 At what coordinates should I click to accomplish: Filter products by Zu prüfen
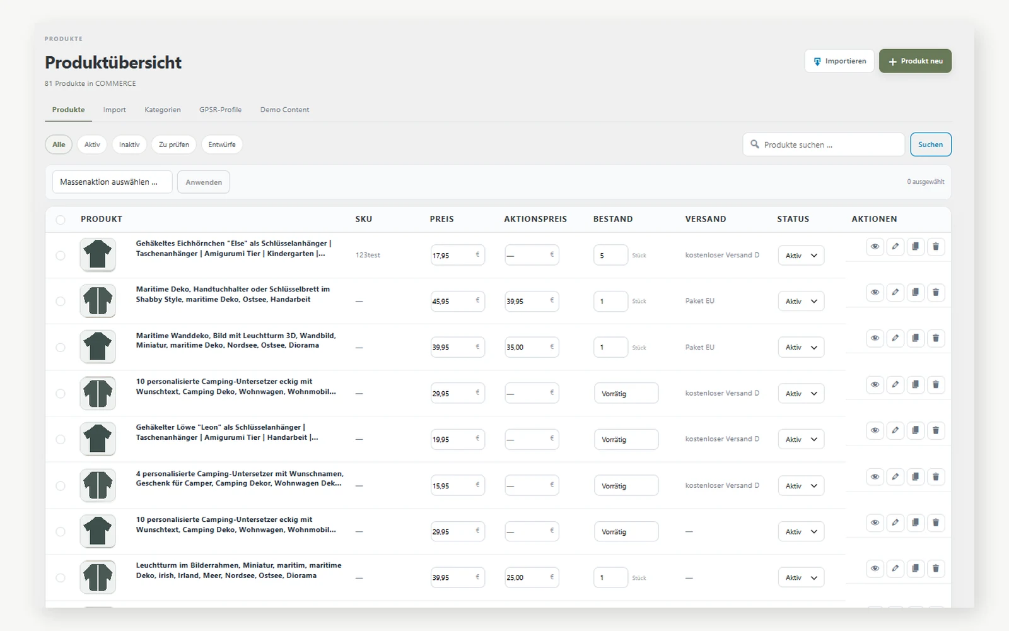[174, 144]
